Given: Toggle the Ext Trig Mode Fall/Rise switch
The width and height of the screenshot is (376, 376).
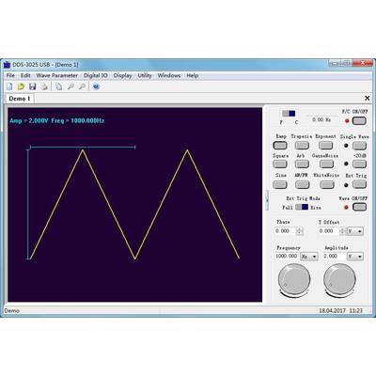Looking at the screenshot, I should 302,207.
